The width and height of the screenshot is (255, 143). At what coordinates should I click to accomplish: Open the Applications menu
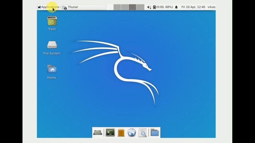(x=48, y=7)
